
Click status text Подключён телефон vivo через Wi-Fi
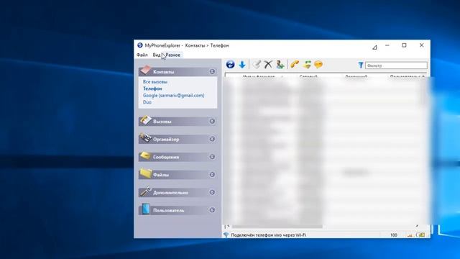coord(268,235)
